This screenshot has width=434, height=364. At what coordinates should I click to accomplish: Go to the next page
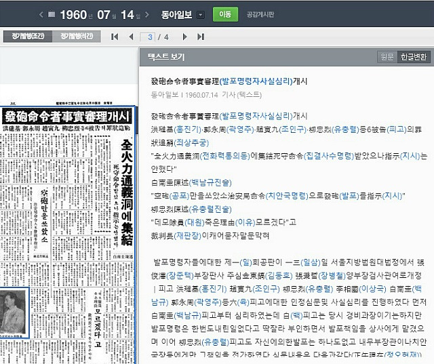pyautogui.click(x=184, y=37)
